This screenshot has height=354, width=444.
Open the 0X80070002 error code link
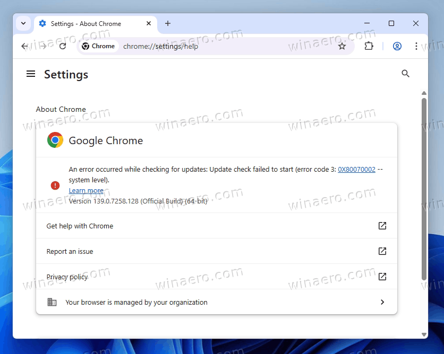click(x=356, y=169)
